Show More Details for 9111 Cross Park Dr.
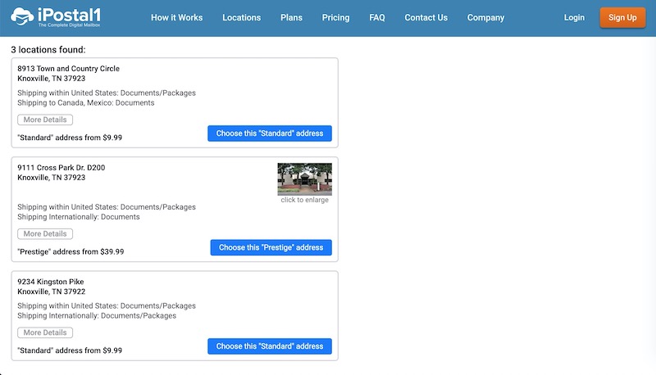656x375 pixels. point(45,234)
